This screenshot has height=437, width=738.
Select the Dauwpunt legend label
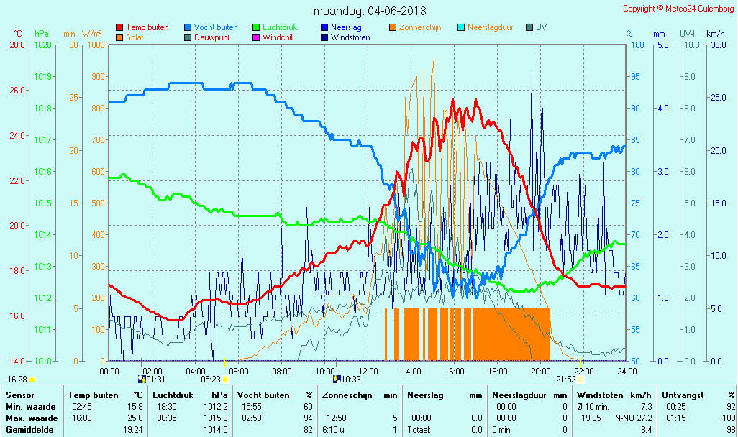point(212,37)
